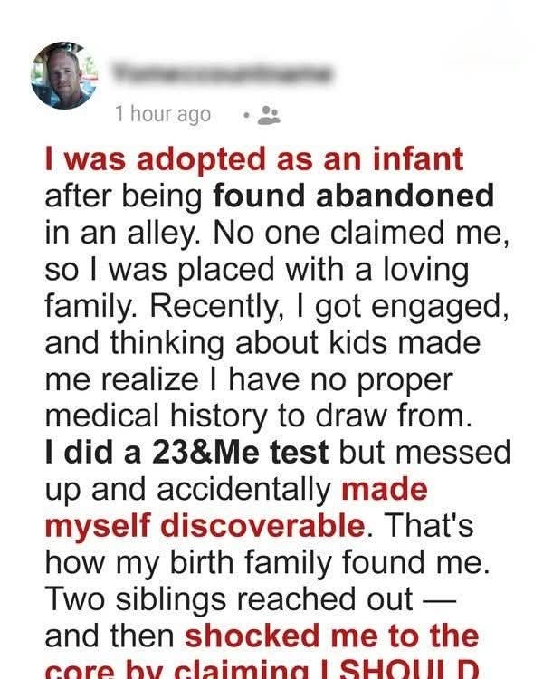The height and width of the screenshot is (679, 543).
Task: Click the friends audience icon
Action: tap(269, 115)
